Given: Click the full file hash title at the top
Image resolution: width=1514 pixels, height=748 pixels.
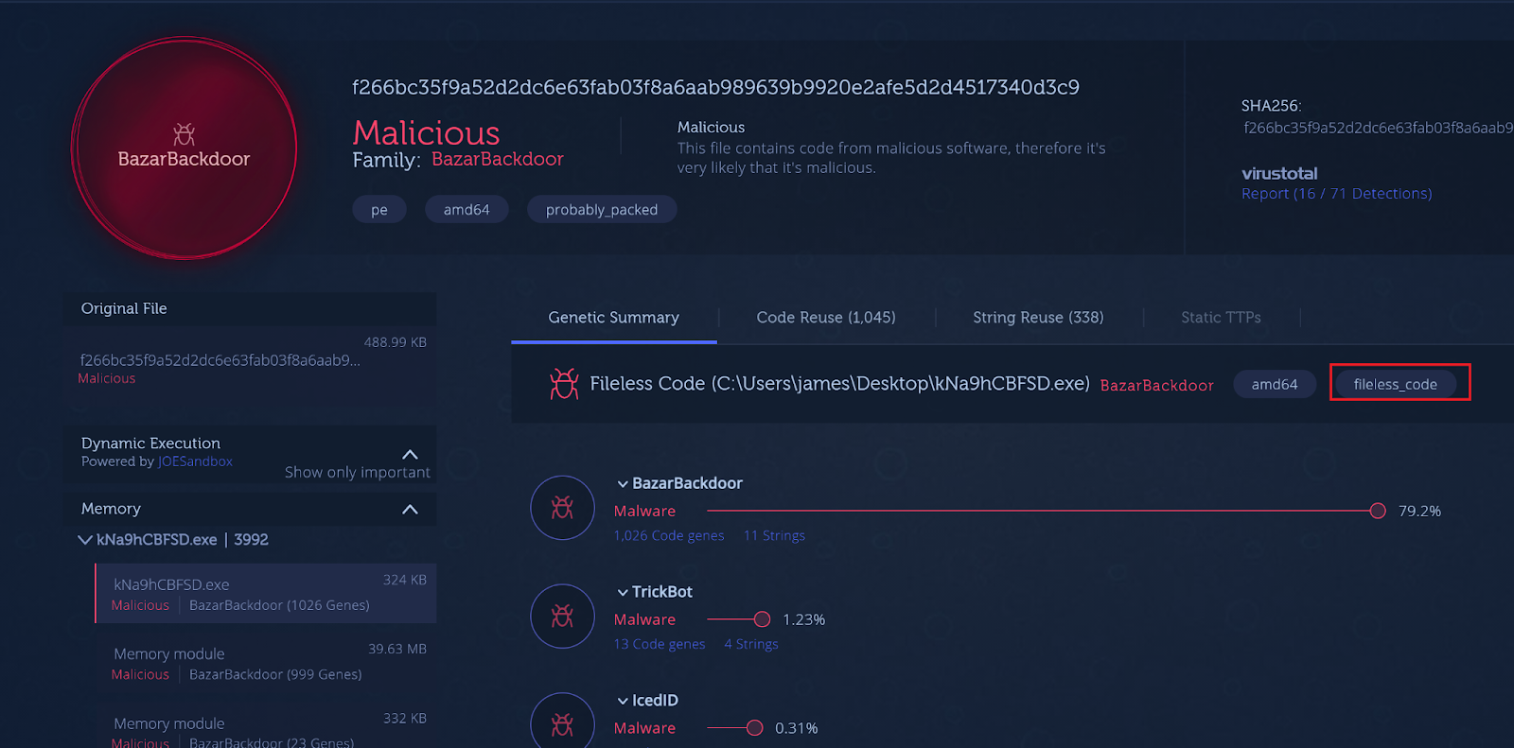Looking at the screenshot, I should [x=715, y=87].
